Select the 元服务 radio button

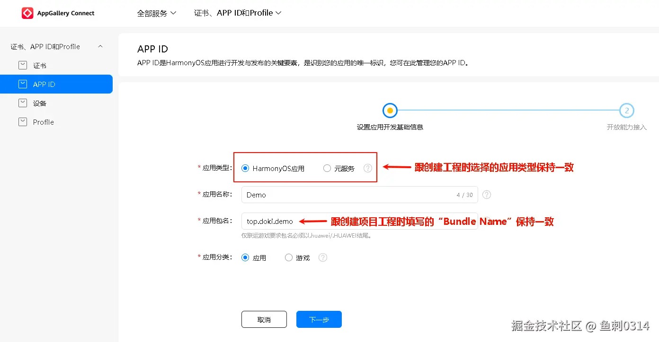(327, 168)
